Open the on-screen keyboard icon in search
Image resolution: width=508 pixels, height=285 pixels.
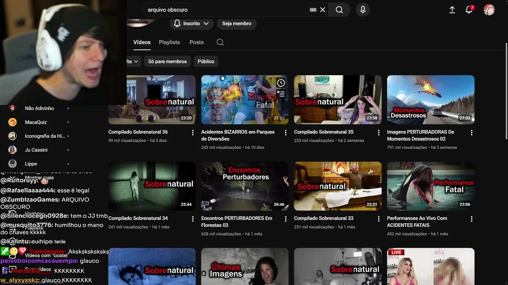pyautogui.click(x=313, y=10)
